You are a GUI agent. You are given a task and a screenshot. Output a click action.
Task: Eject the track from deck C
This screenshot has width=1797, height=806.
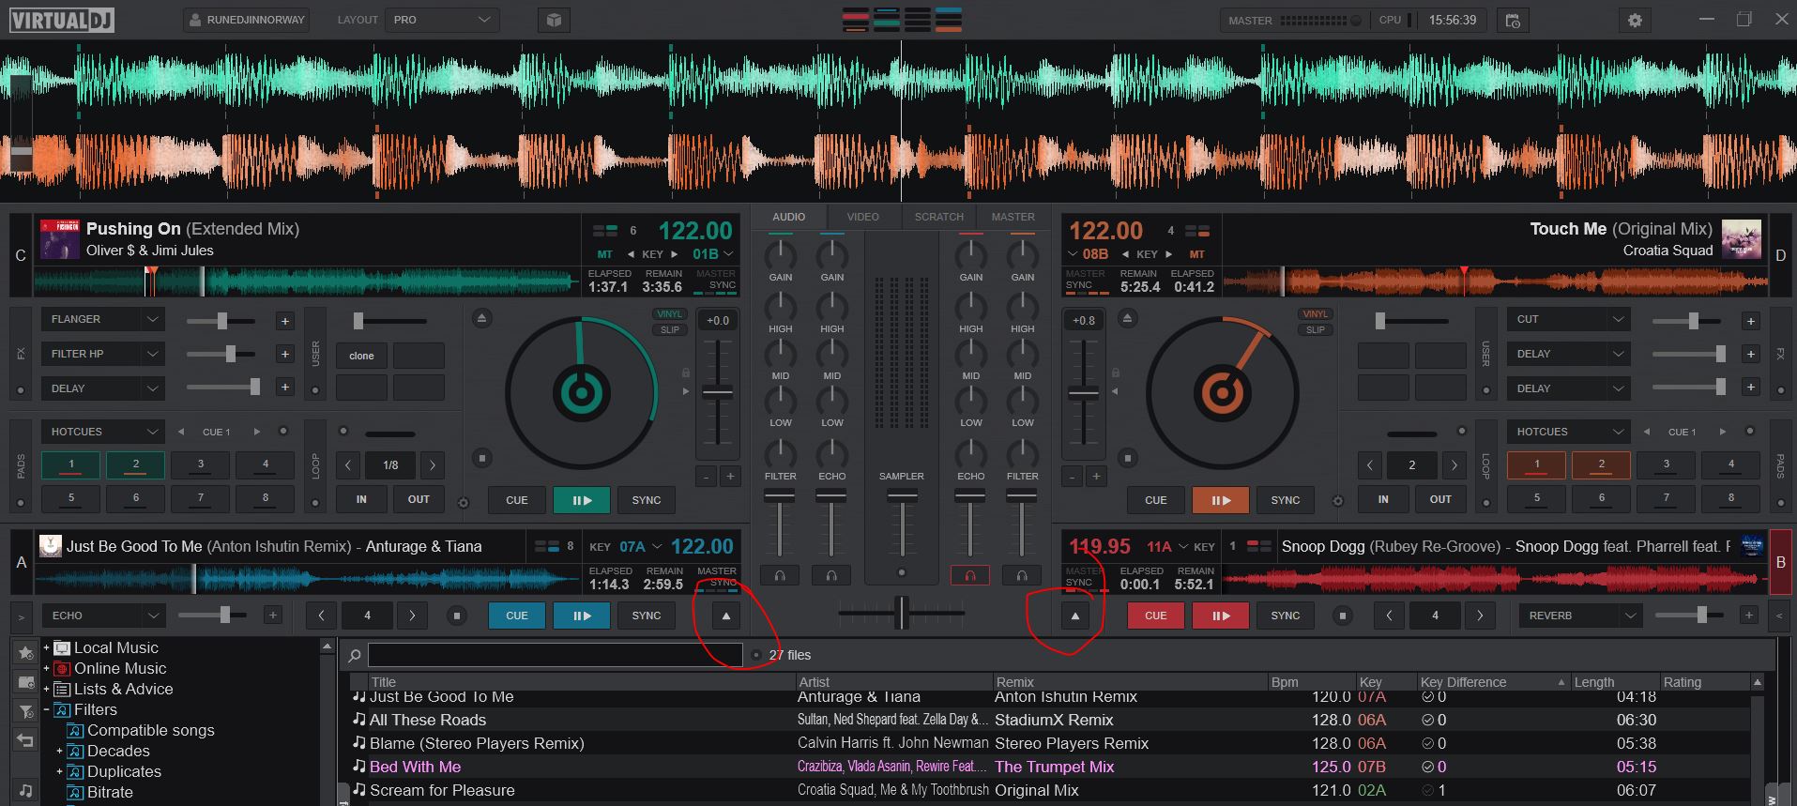pyautogui.click(x=481, y=319)
